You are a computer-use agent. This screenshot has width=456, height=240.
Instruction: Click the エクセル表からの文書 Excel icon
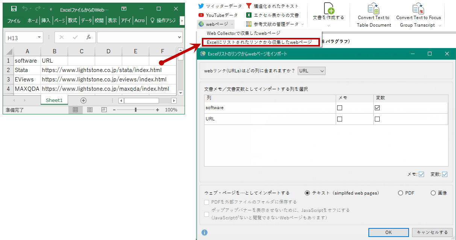coord(249,15)
